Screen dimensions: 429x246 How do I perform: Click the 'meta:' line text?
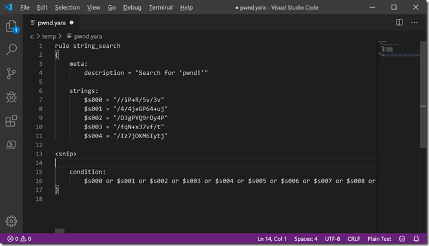(78, 64)
